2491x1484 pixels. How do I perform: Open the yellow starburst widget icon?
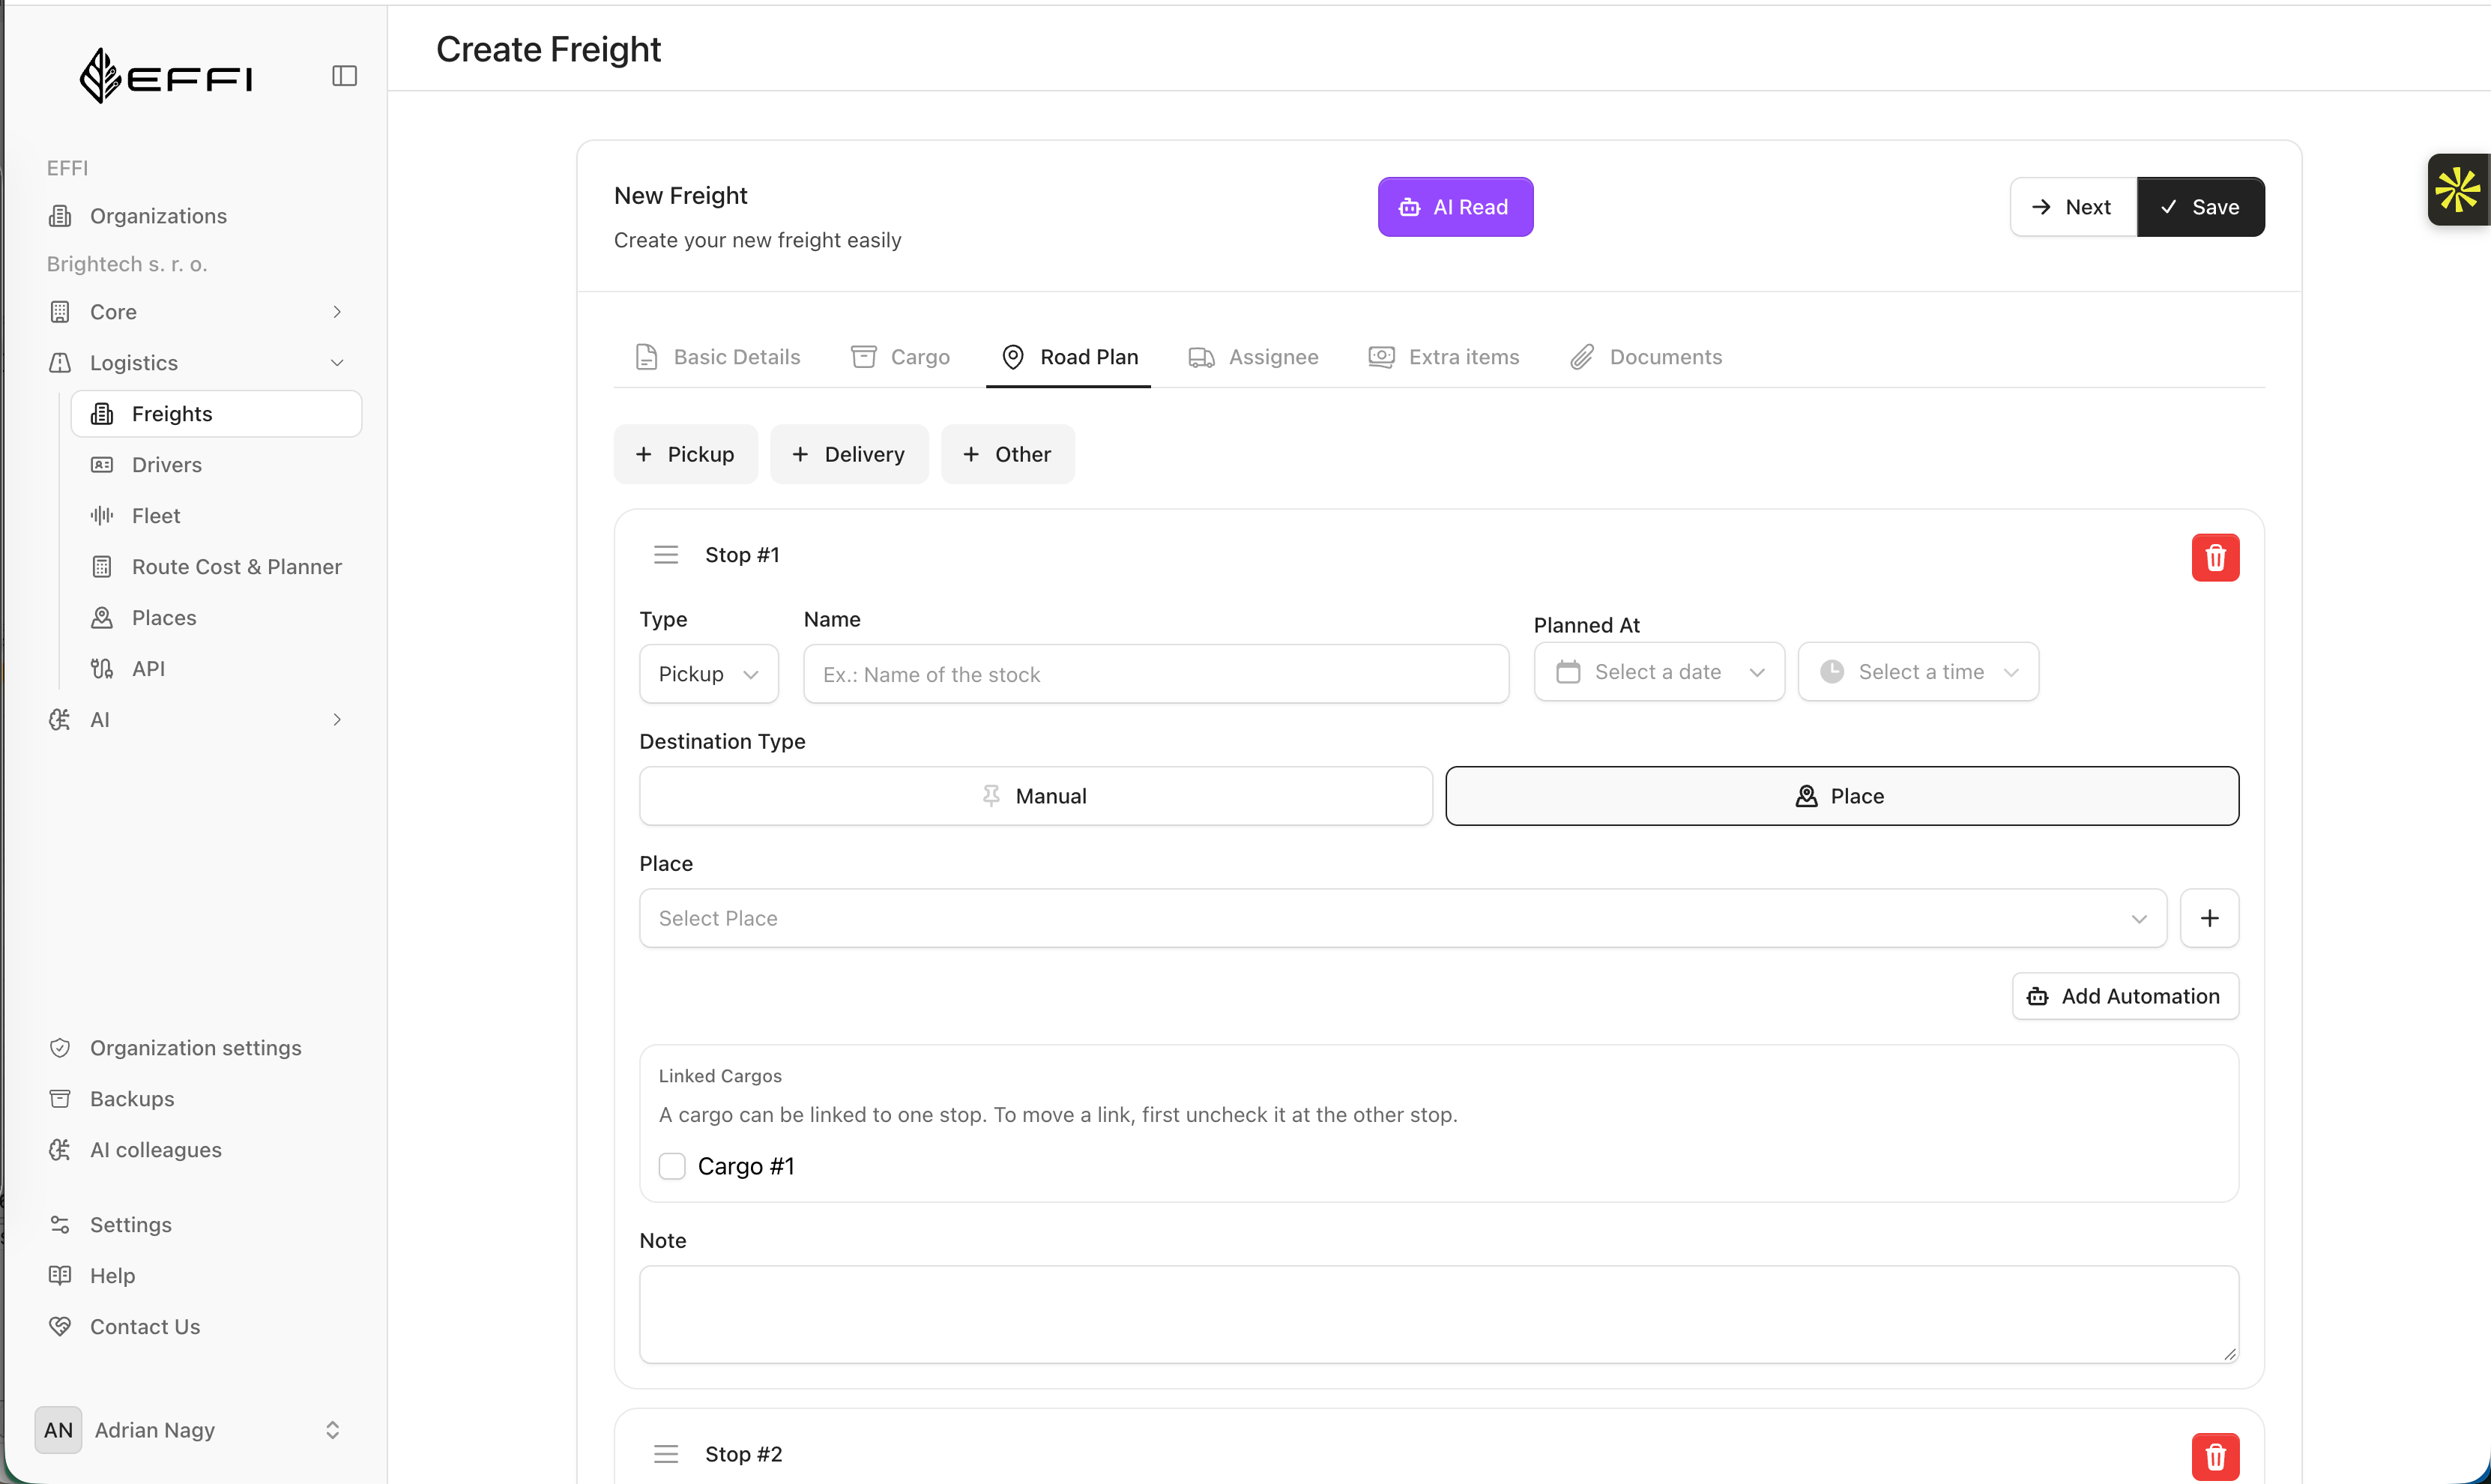(x=2457, y=190)
